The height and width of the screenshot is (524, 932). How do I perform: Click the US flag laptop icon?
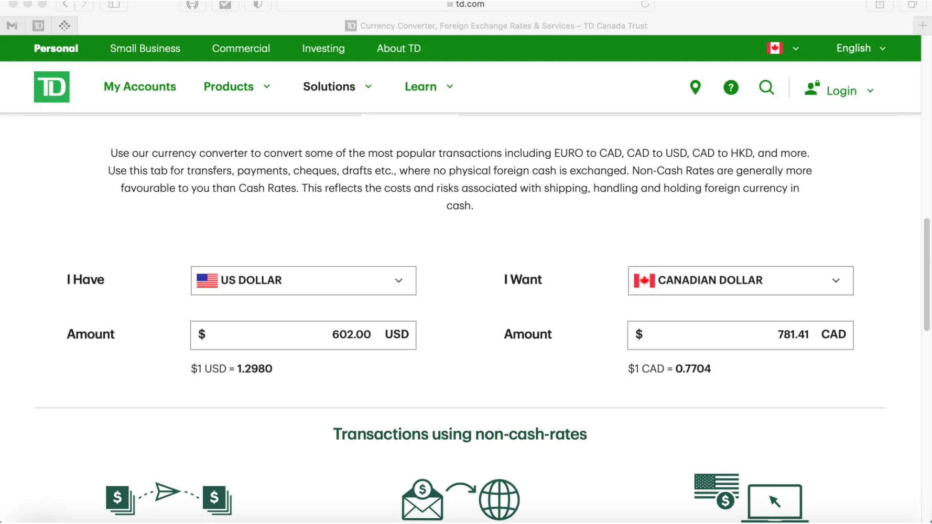click(x=748, y=497)
